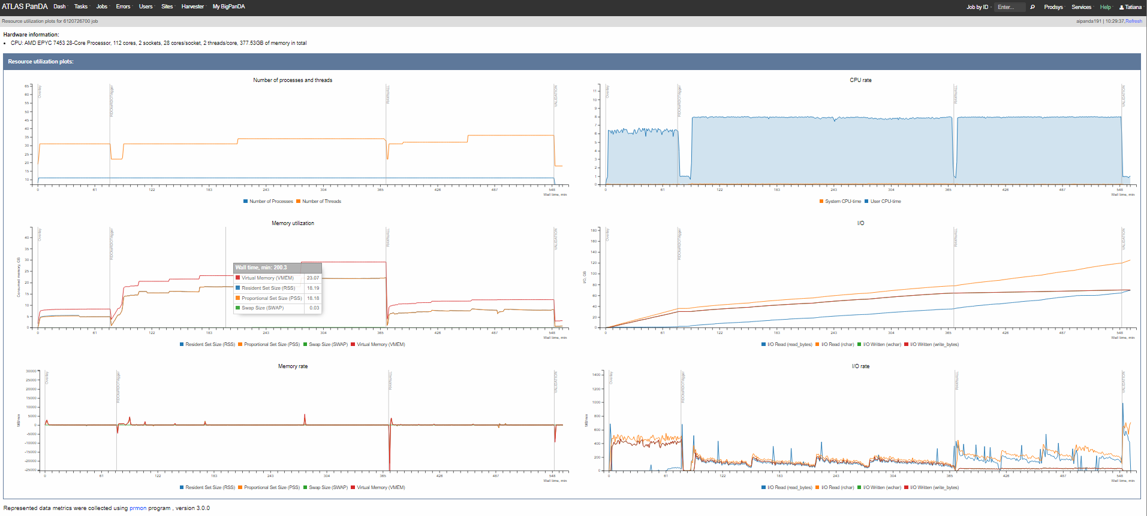Open the Tasks dropdown menu
The height and width of the screenshot is (516, 1147).
[82, 7]
